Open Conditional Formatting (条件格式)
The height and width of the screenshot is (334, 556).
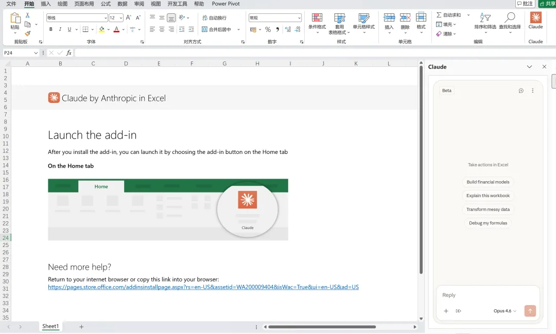pyautogui.click(x=317, y=23)
